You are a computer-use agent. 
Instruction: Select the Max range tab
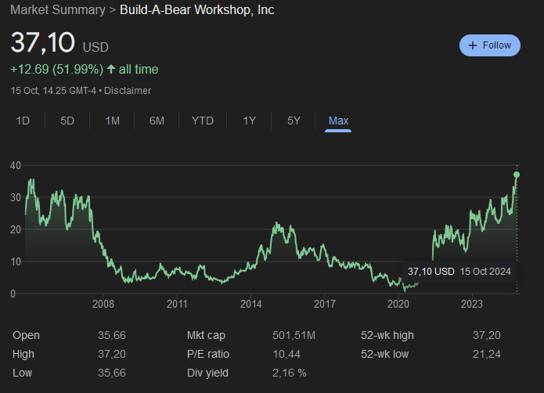[x=338, y=121]
